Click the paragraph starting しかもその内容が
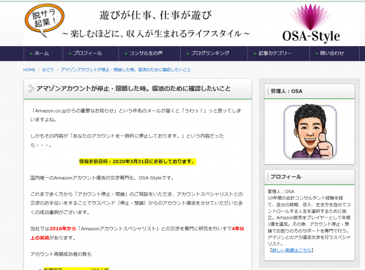The height and width of the screenshot is (270, 365). (127, 141)
